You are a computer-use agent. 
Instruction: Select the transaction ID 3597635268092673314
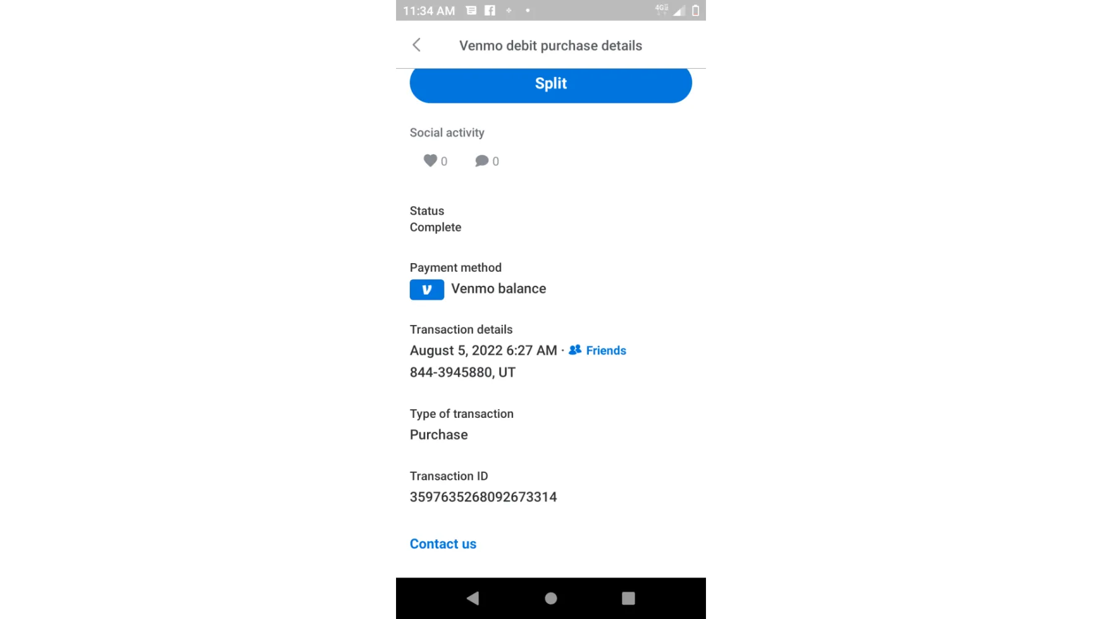coord(483,497)
